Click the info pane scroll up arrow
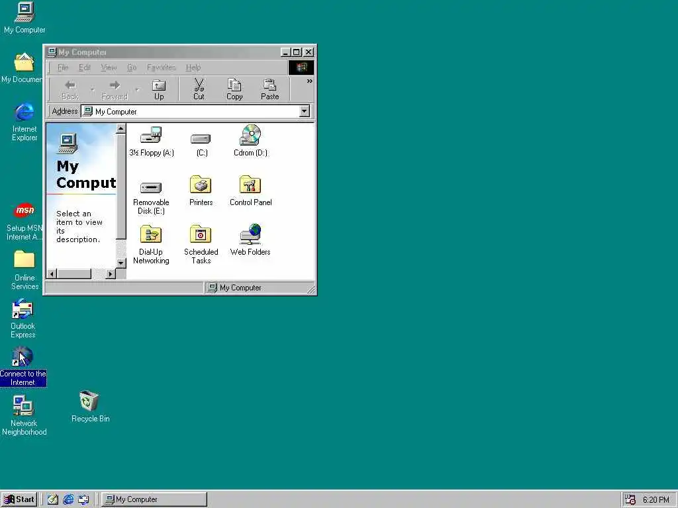678x508 pixels. coord(121,129)
